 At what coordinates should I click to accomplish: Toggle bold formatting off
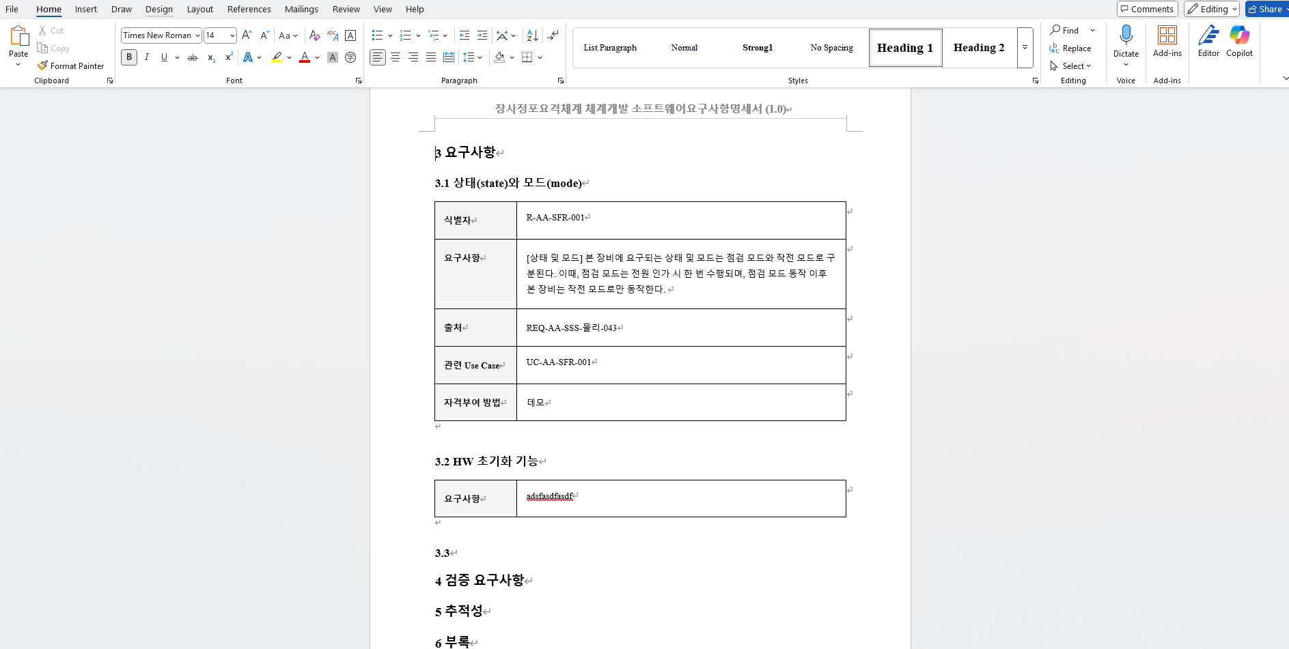128,57
